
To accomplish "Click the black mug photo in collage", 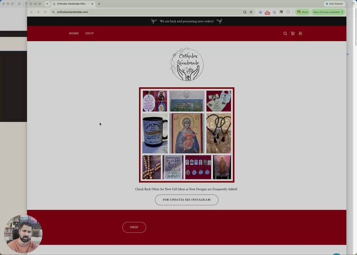I will [155, 134].
